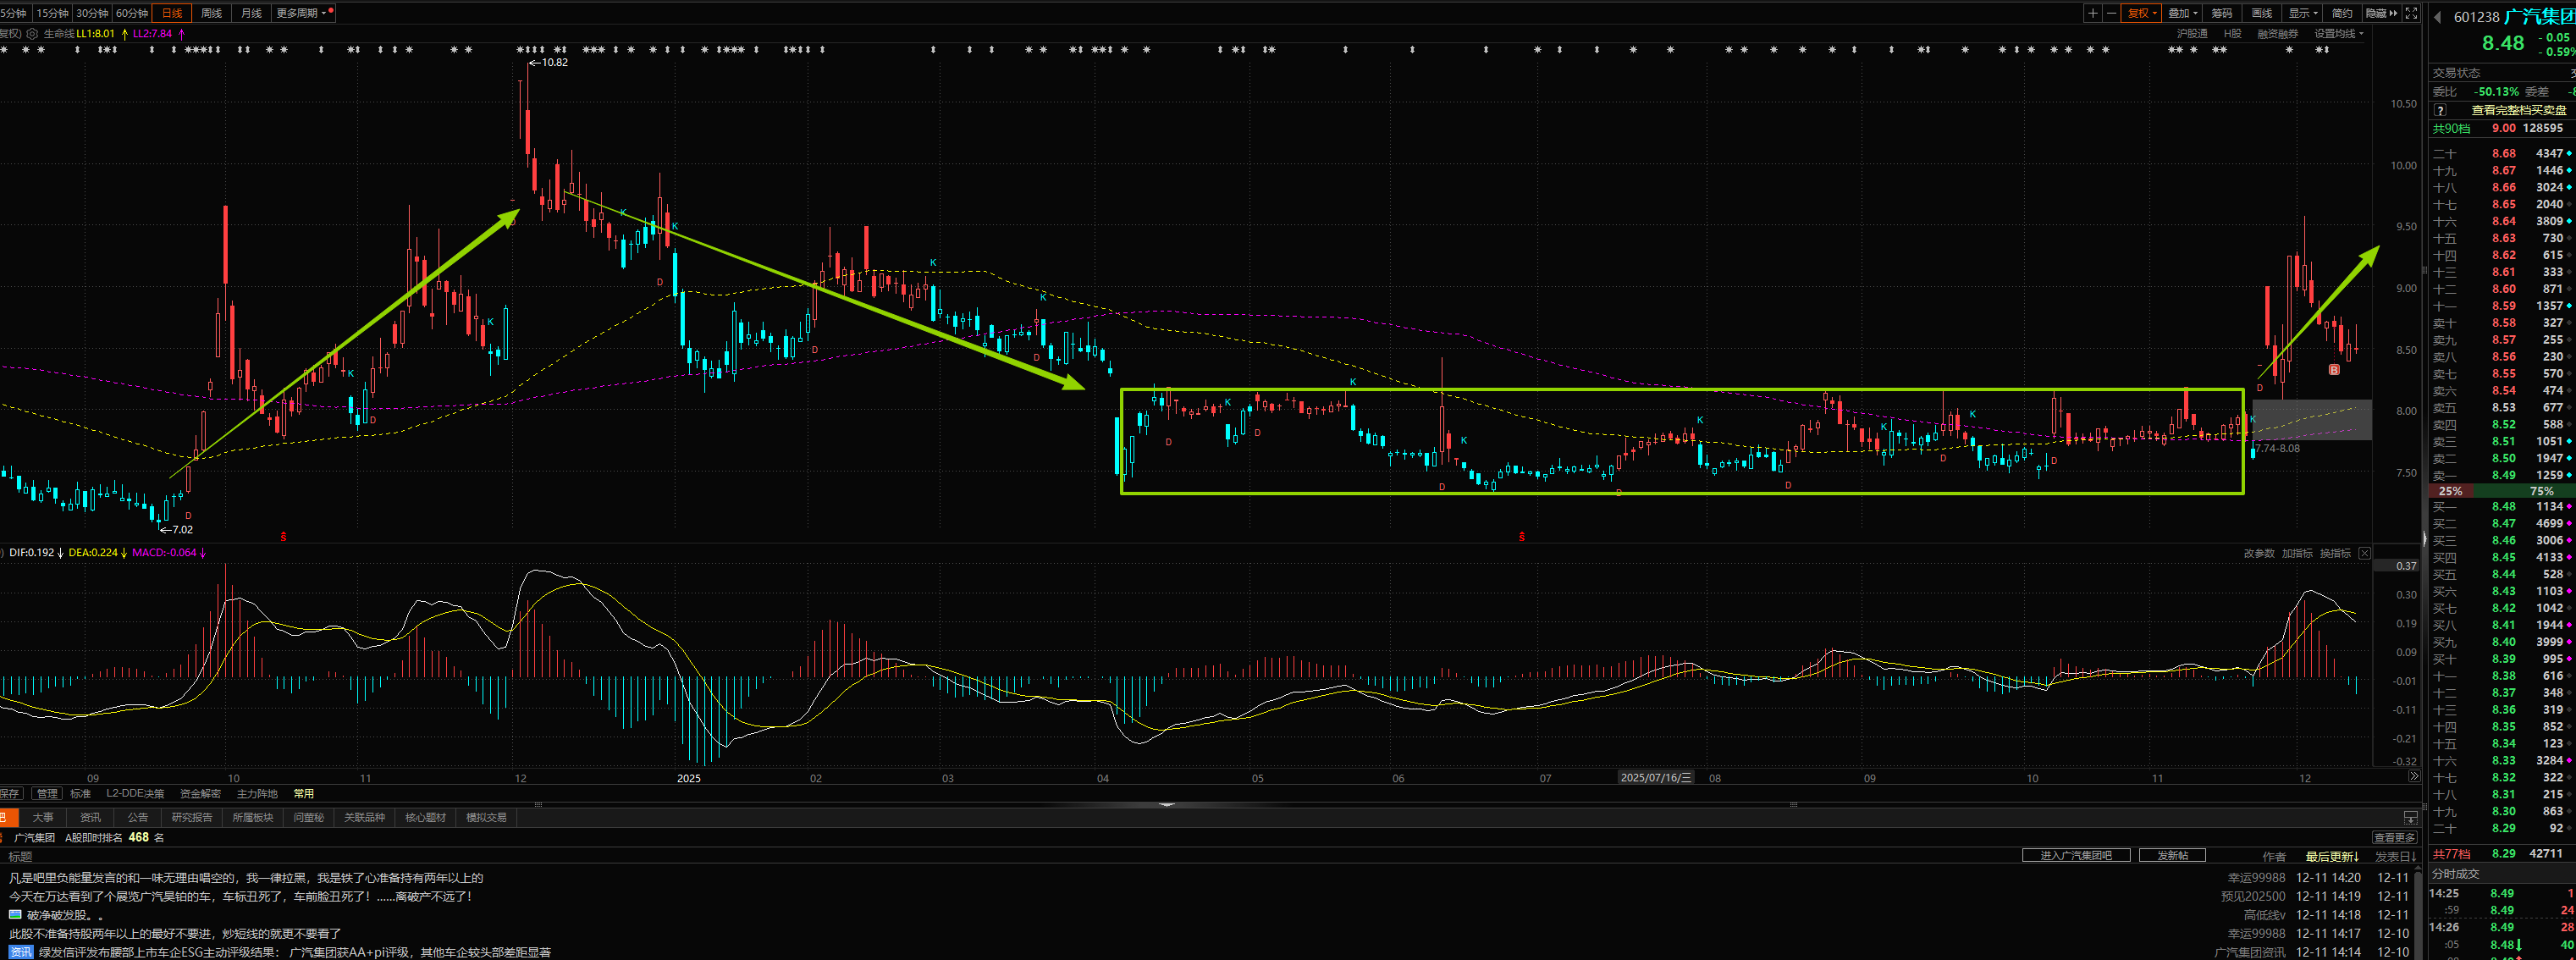This screenshot has width=2576, height=960.
Task: Toggle the 画线 drawing tools mode
Action: click(x=2261, y=13)
